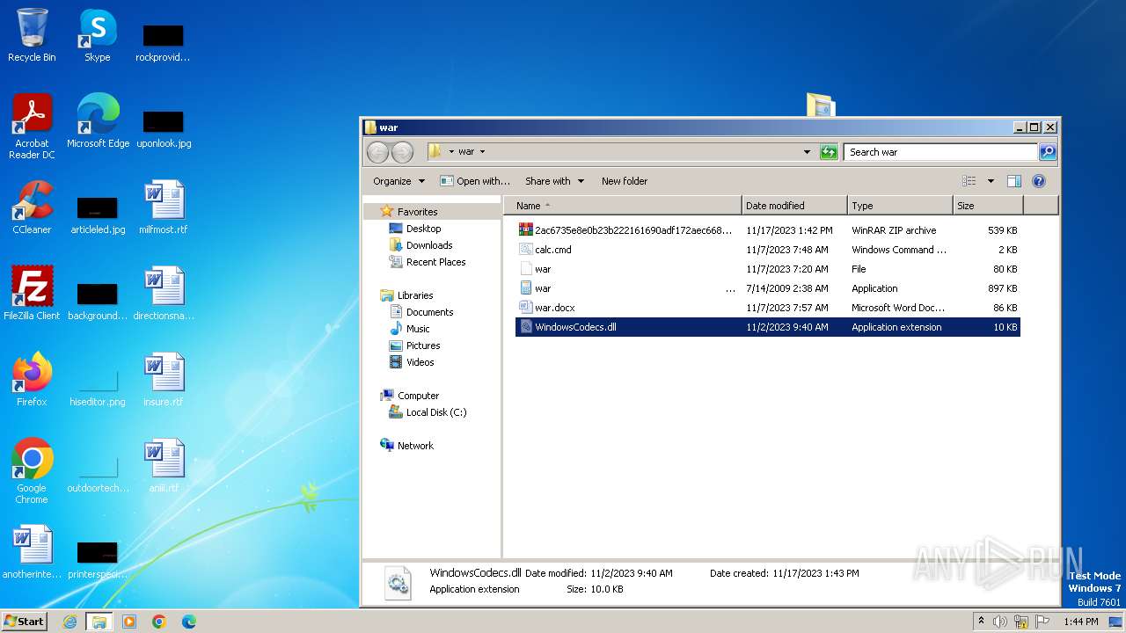The height and width of the screenshot is (633, 1126).
Task: Open Documents library
Action: (x=429, y=312)
